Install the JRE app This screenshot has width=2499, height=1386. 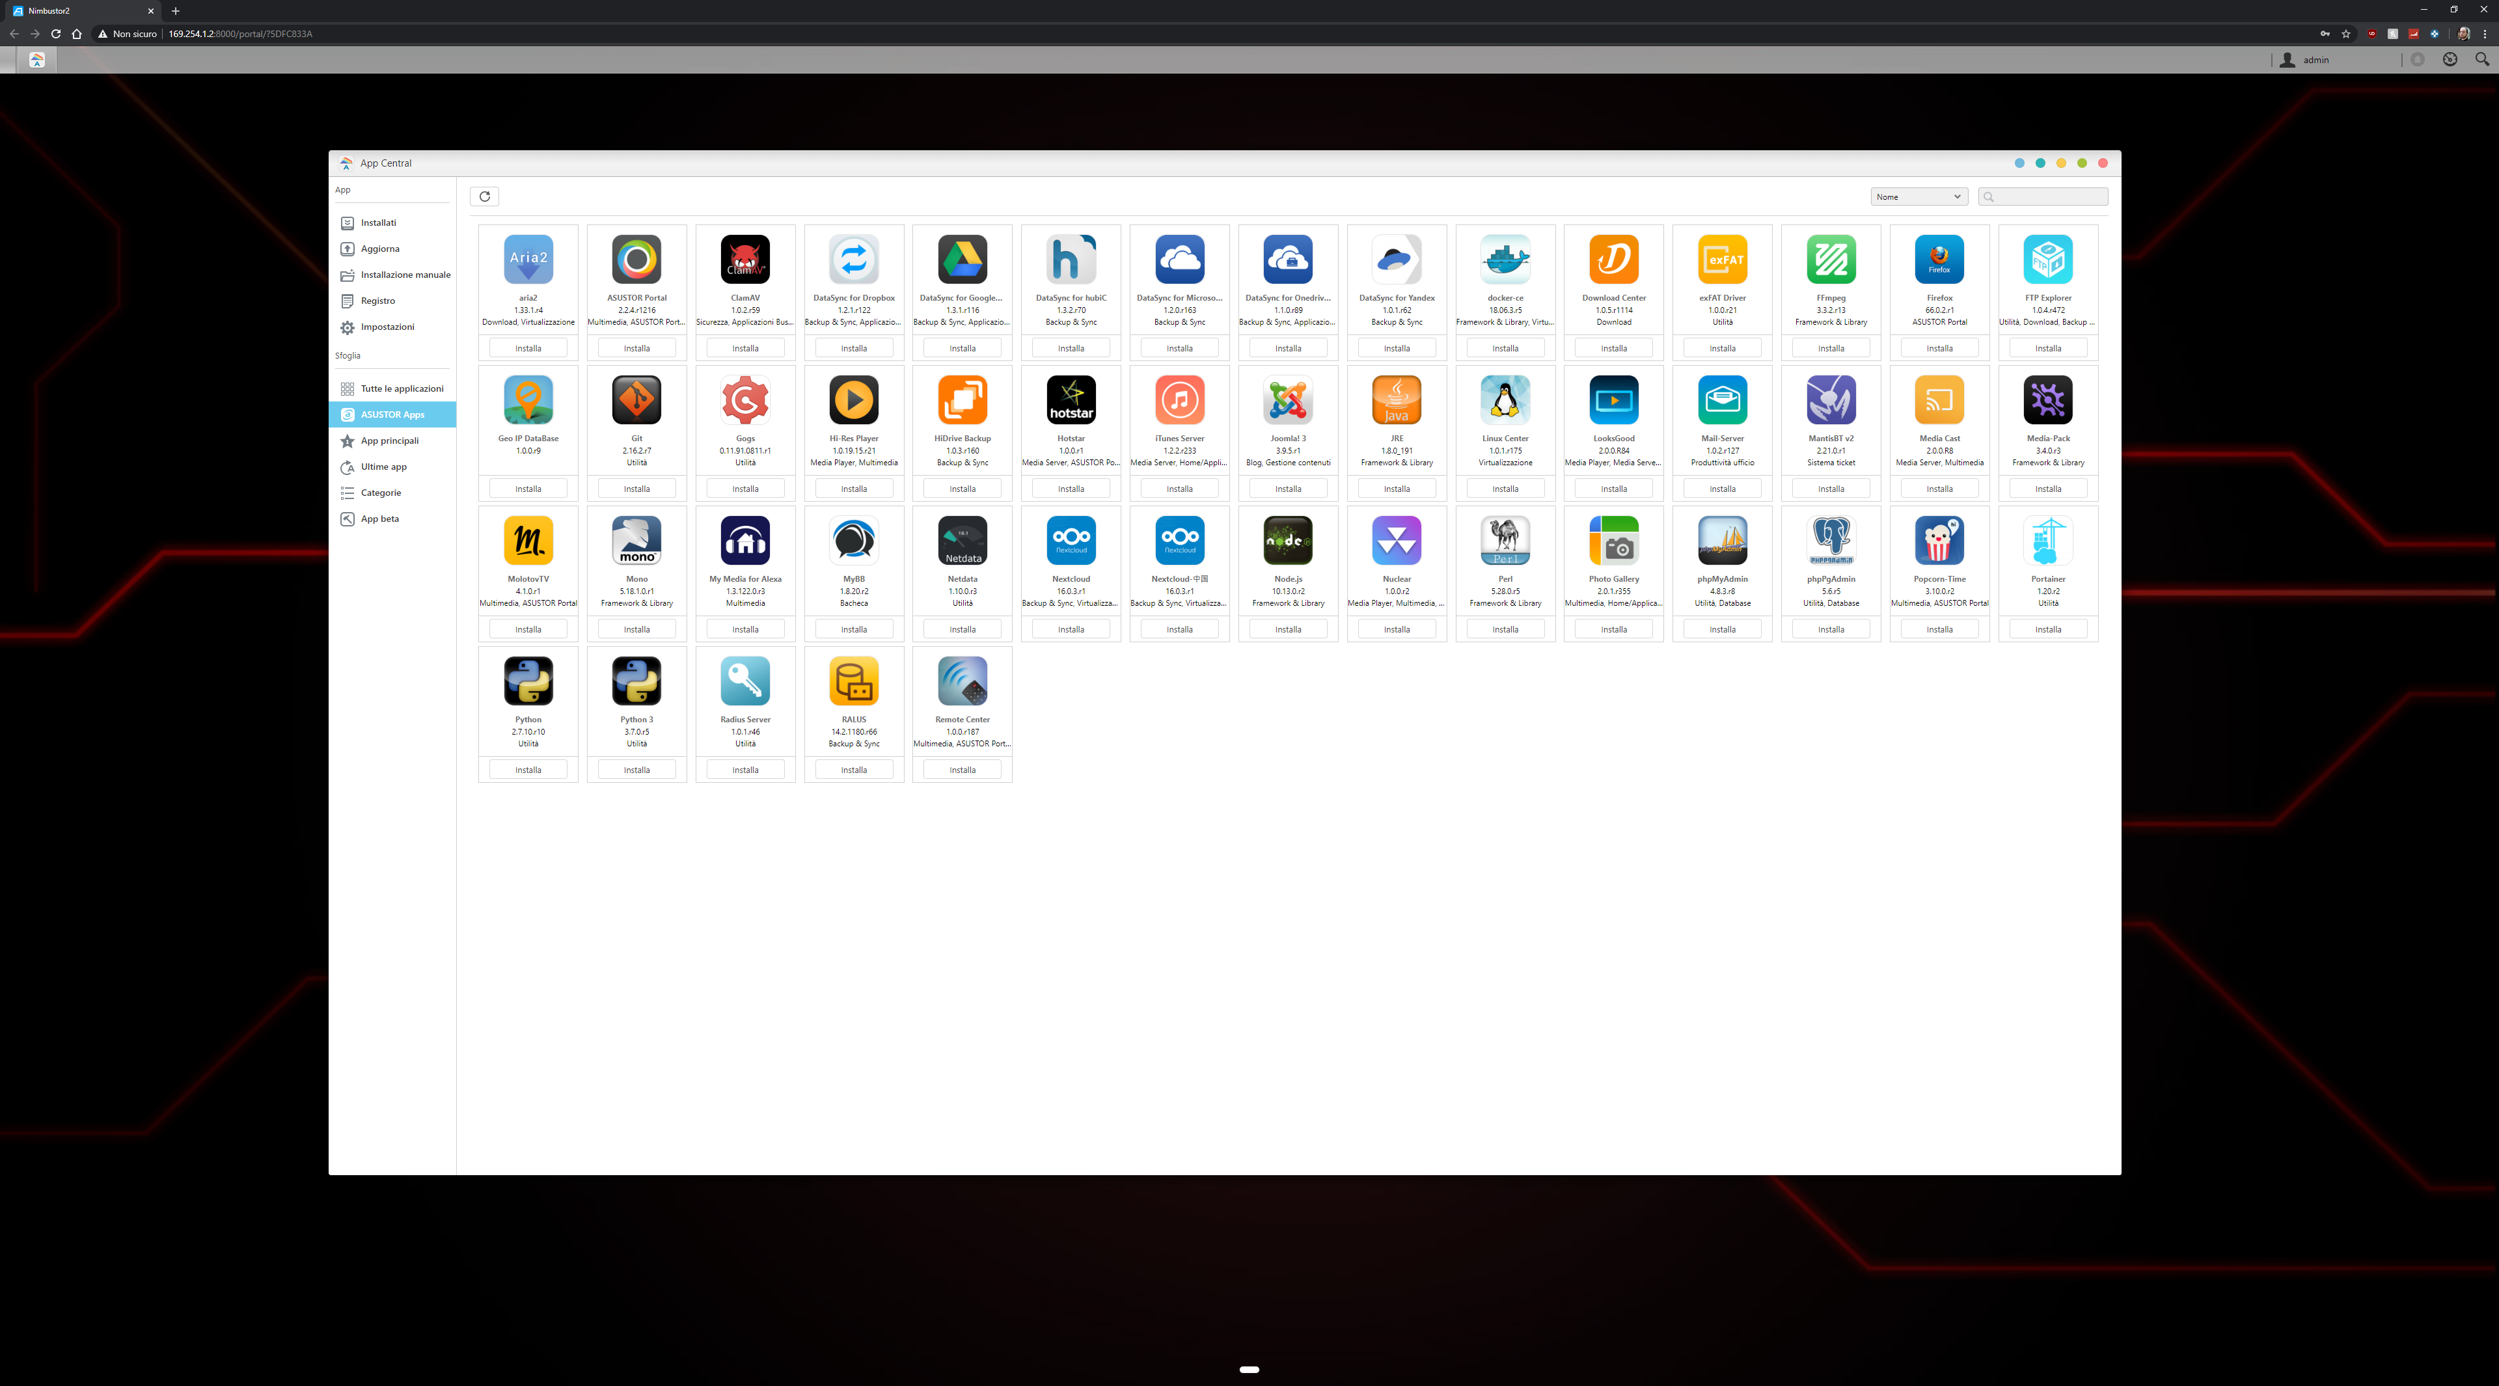tap(1397, 489)
